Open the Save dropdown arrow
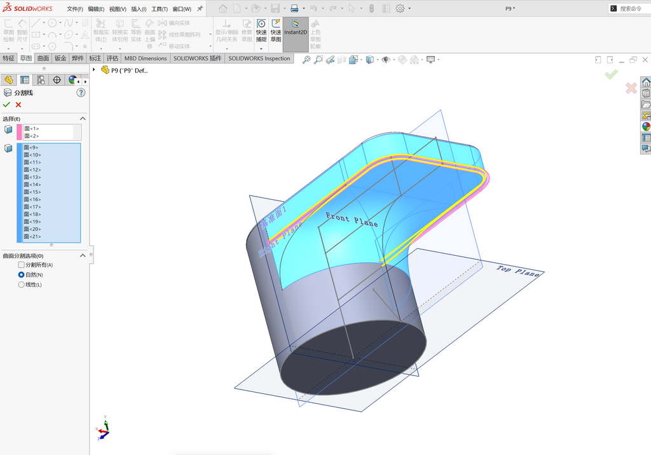651x455 pixels. click(x=284, y=8)
